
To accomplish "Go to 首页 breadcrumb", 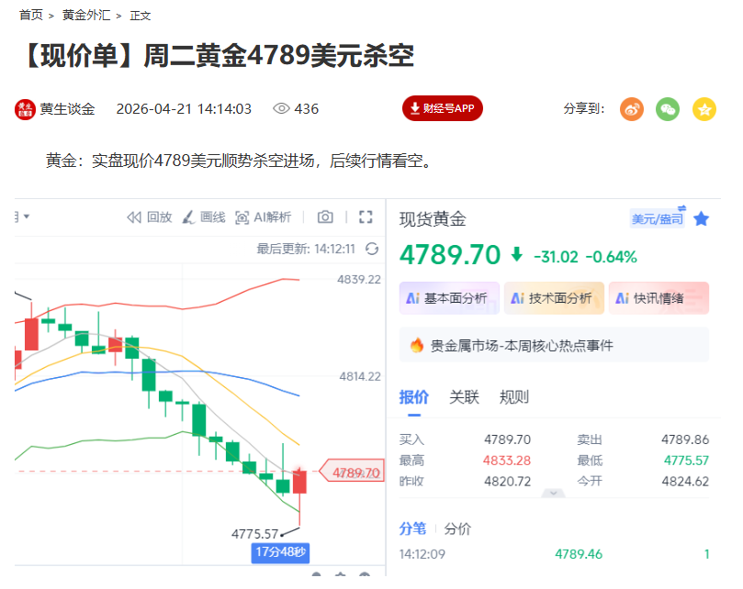I will [x=31, y=16].
